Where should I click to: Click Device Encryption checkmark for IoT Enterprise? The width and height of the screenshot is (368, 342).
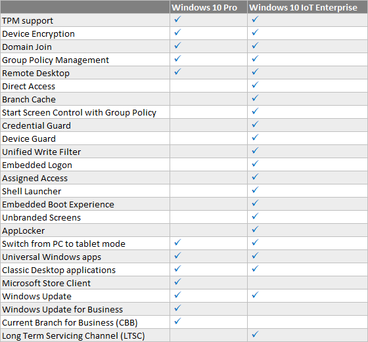[255, 32]
